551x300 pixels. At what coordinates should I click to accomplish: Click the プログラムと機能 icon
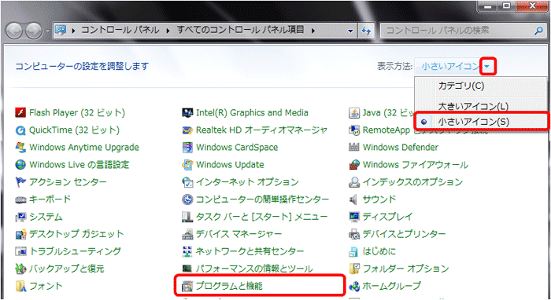pyautogui.click(x=187, y=286)
